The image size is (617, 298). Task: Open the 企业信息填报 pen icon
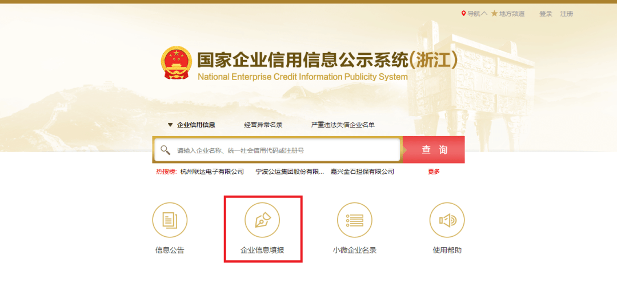[262, 220]
